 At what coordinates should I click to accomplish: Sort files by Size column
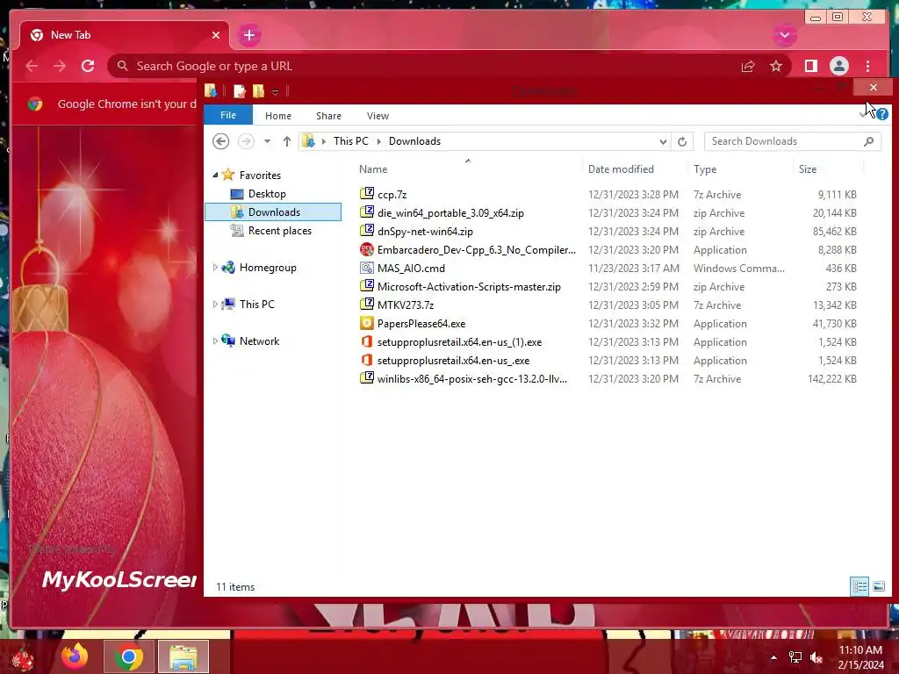pyautogui.click(x=808, y=169)
